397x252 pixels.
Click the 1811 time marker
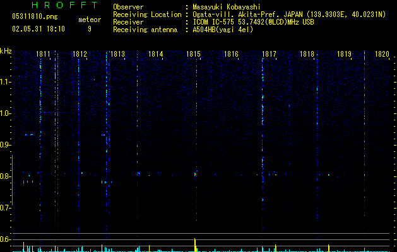coord(43,54)
